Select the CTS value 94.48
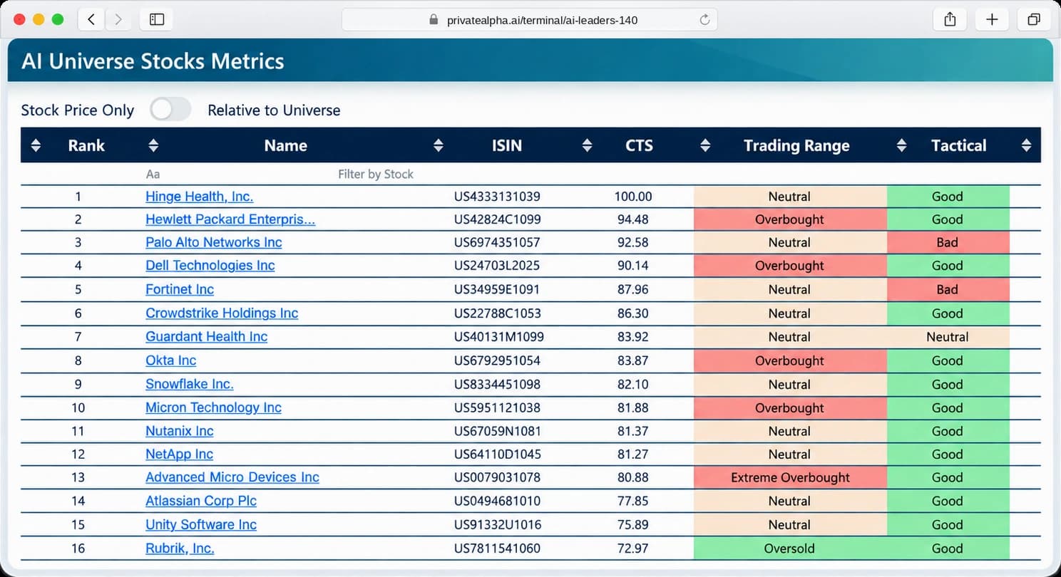Image resolution: width=1061 pixels, height=577 pixels. [x=633, y=219]
